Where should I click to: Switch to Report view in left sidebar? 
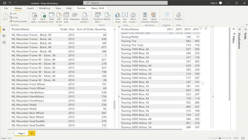pyautogui.click(x=4, y=30)
